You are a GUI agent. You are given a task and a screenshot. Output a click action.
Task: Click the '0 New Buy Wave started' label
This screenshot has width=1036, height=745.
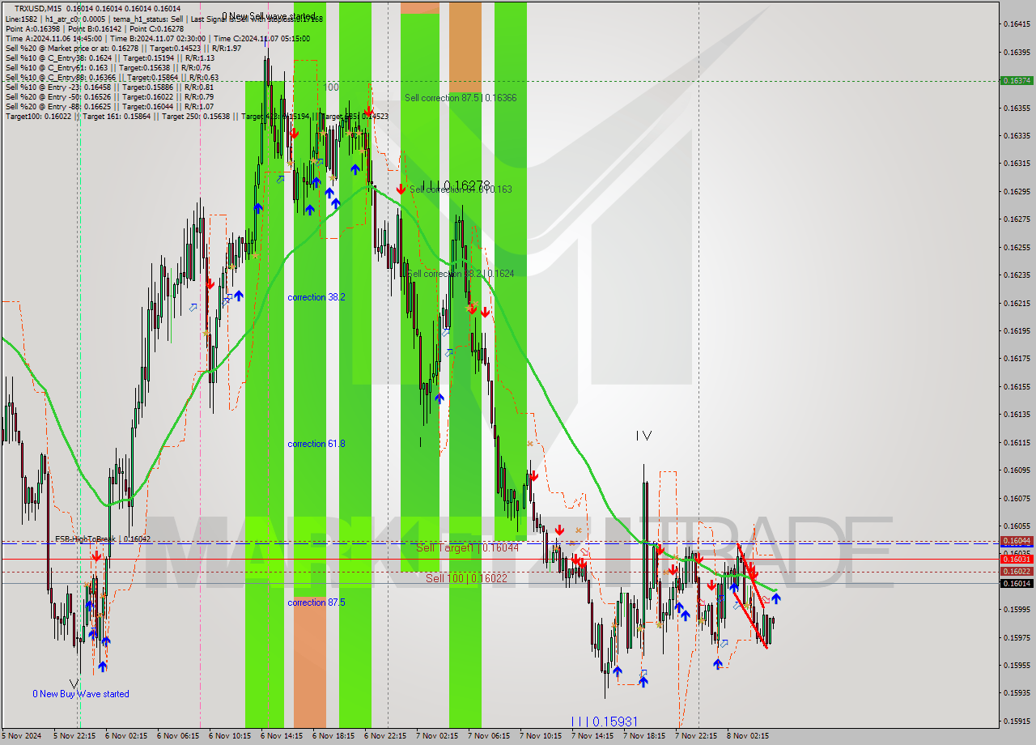pos(81,694)
